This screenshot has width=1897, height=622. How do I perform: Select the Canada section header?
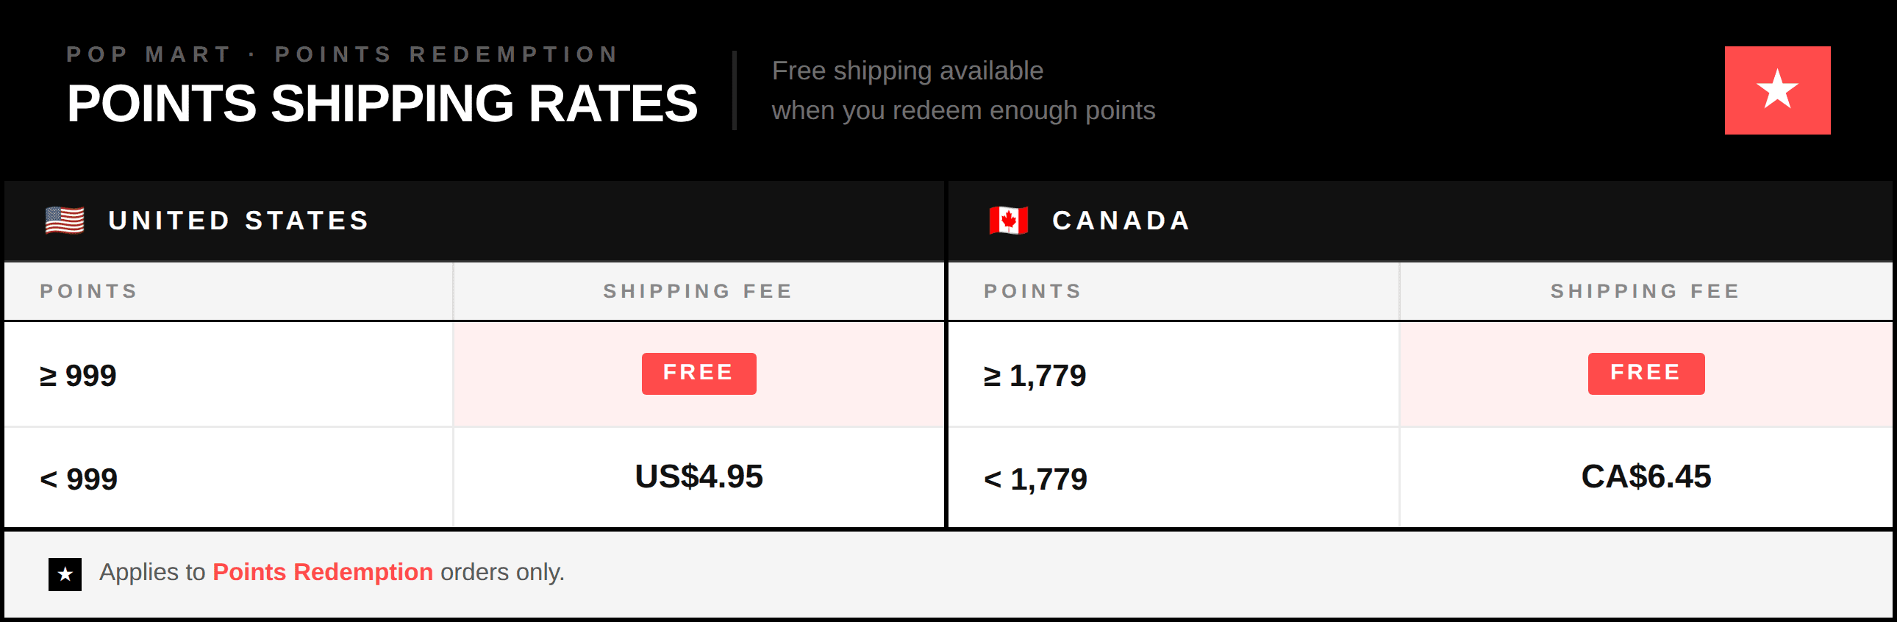(x=1420, y=221)
